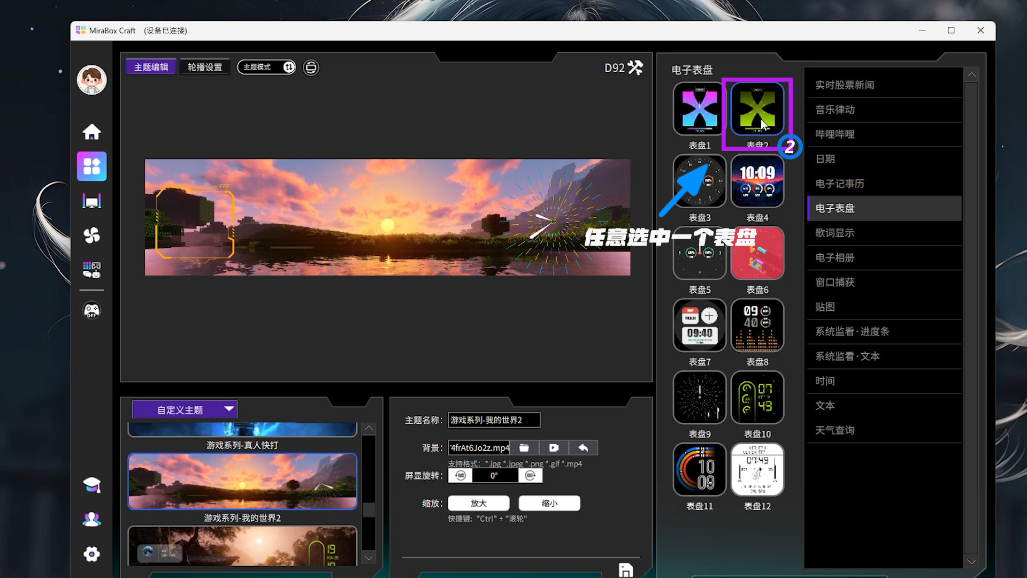The width and height of the screenshot is (1027, 578).
Task: Click the theme list scrollbar thumb
Action: click(369, 509)
